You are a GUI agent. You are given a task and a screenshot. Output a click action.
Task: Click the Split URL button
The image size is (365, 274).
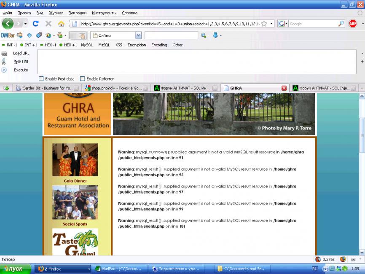coord(21,62)
